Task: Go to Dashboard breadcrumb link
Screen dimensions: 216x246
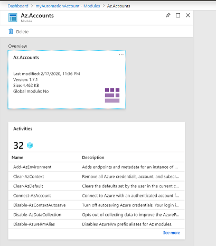Action: 18,6
